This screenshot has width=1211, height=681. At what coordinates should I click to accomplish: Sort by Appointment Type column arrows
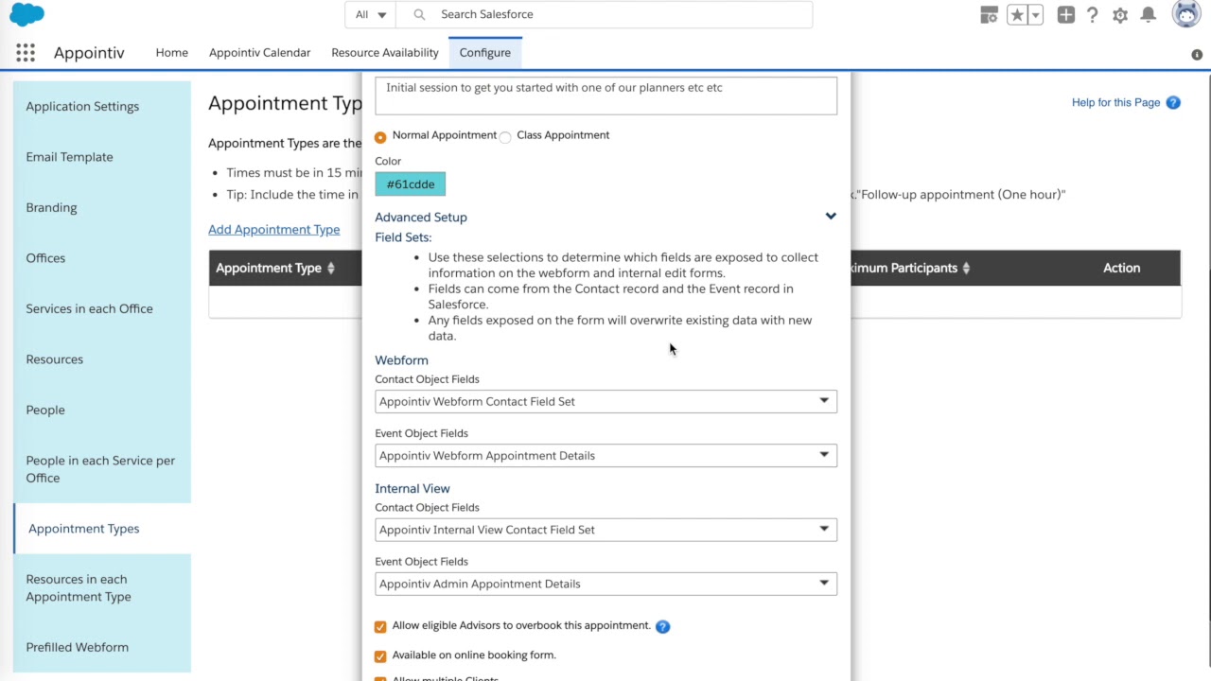[330, 269]
